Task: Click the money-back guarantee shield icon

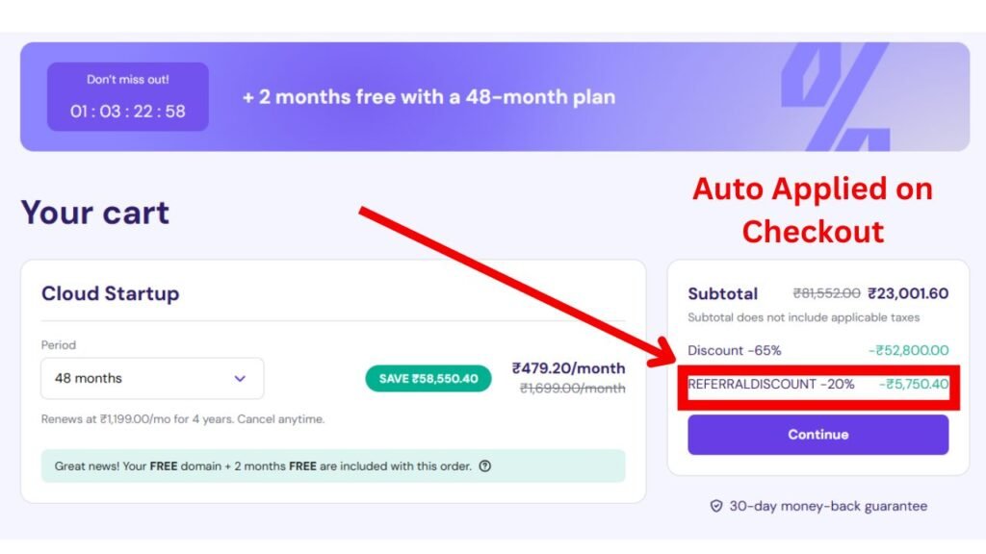Action: [715, 506]
